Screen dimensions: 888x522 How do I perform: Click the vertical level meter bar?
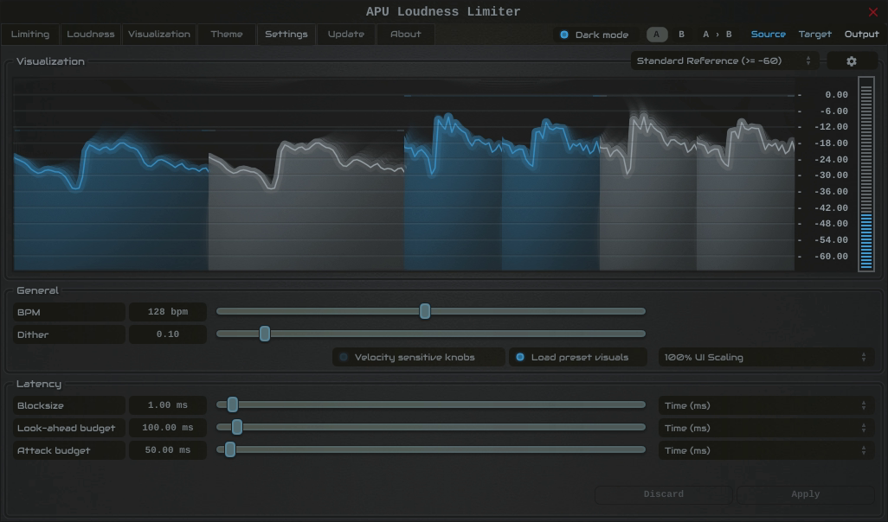[865, 175]
